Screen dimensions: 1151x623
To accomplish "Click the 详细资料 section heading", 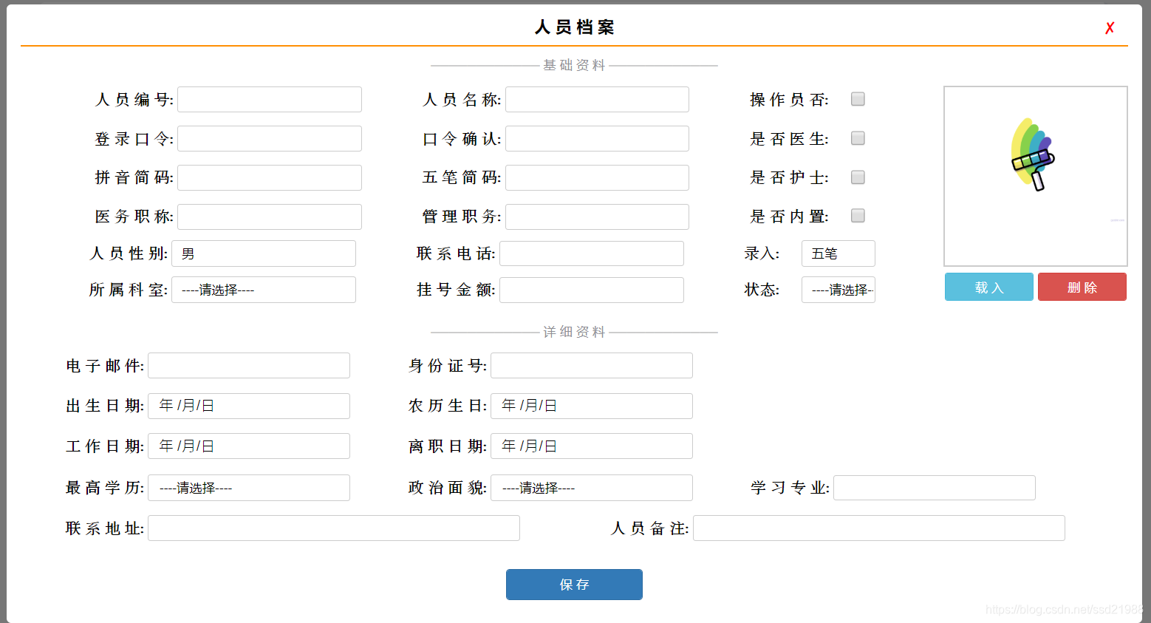I will [574, 332].
